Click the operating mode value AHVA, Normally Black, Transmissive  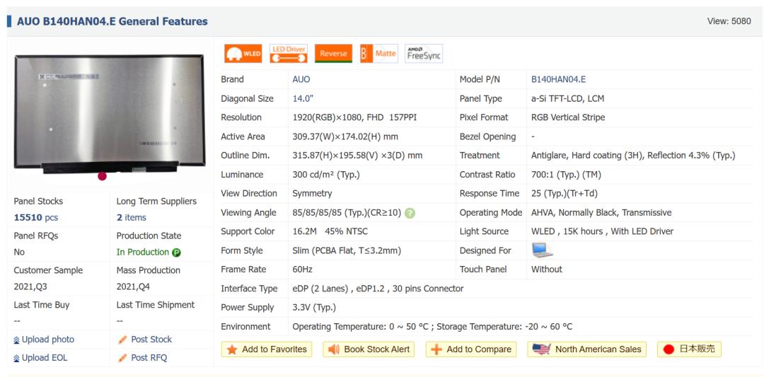point(601,213)
